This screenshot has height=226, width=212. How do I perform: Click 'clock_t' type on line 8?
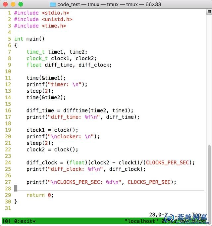click(37, 58)
